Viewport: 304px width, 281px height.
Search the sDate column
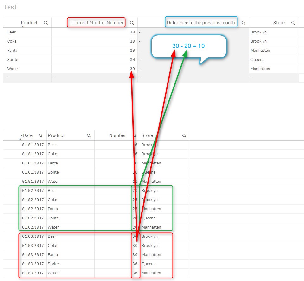pyautogui.click(x=41, y=135)
